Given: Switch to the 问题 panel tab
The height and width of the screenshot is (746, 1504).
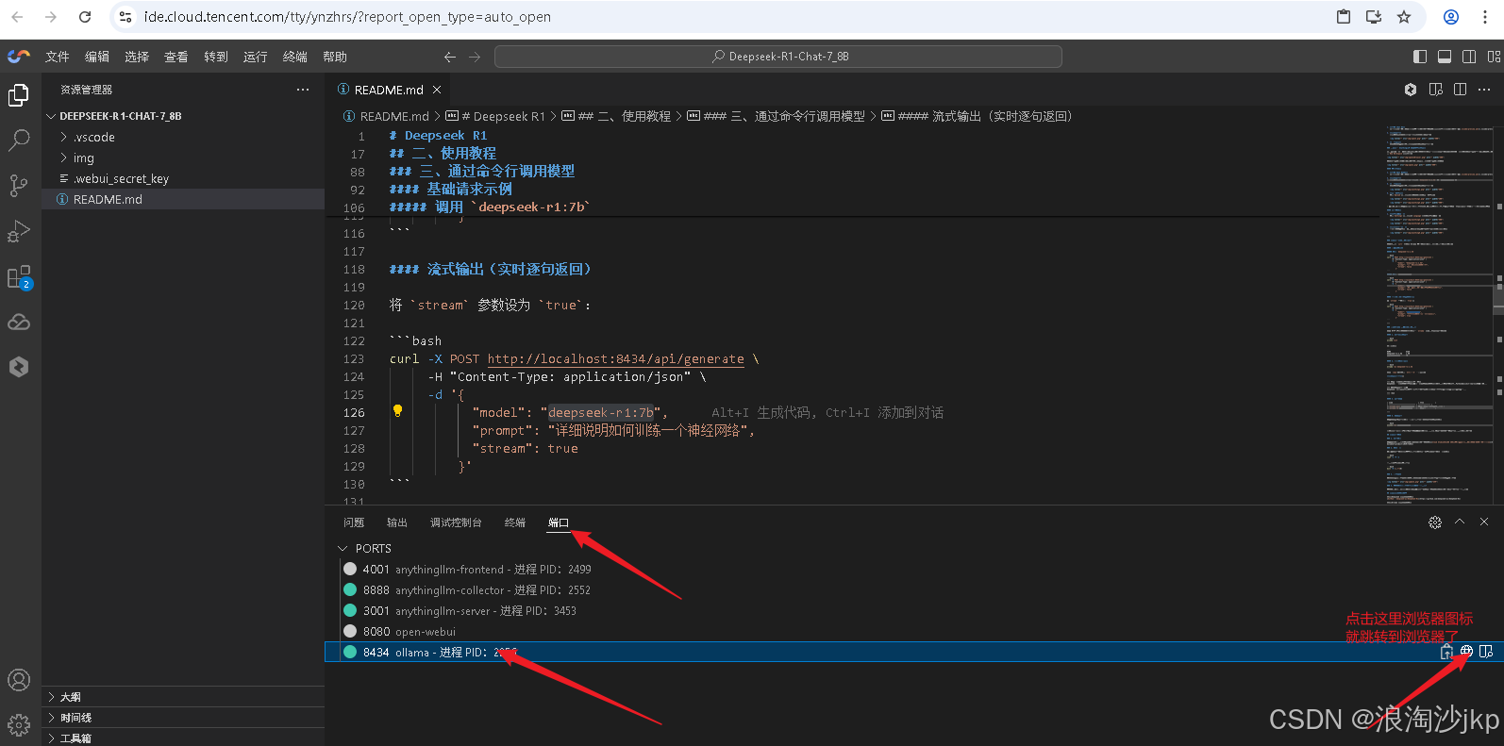Looking at the screenshot, I should pos(354,522).
